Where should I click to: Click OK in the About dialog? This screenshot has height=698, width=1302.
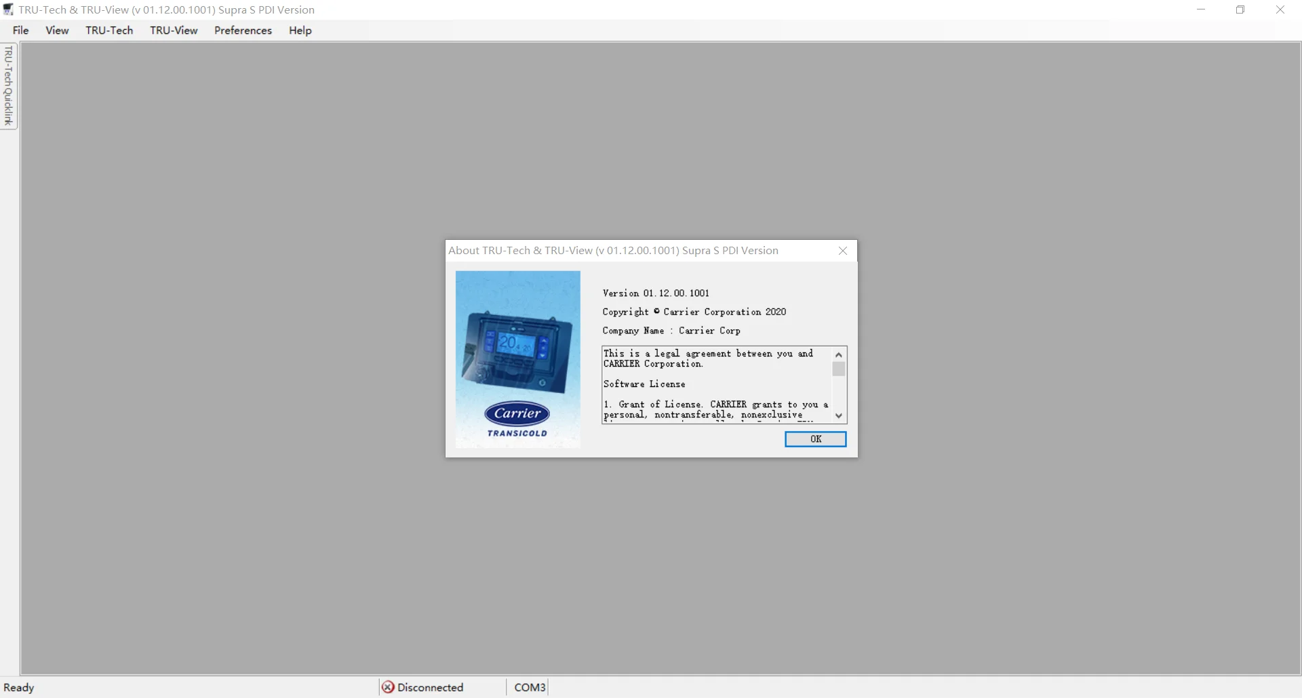pyautogui.click(x=816, y=439)
